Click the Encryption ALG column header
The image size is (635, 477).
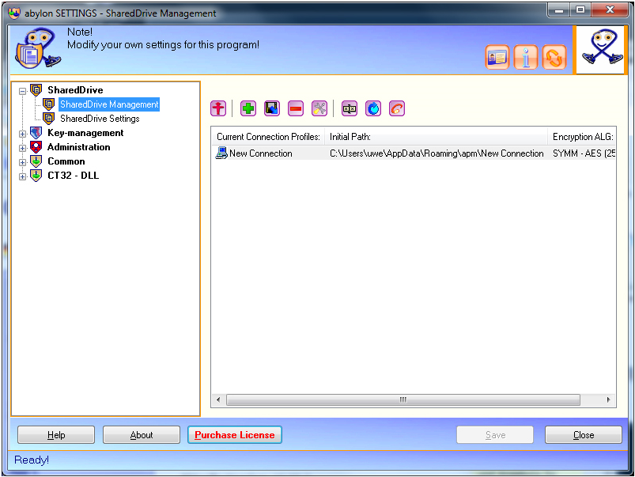pos(582,137)
